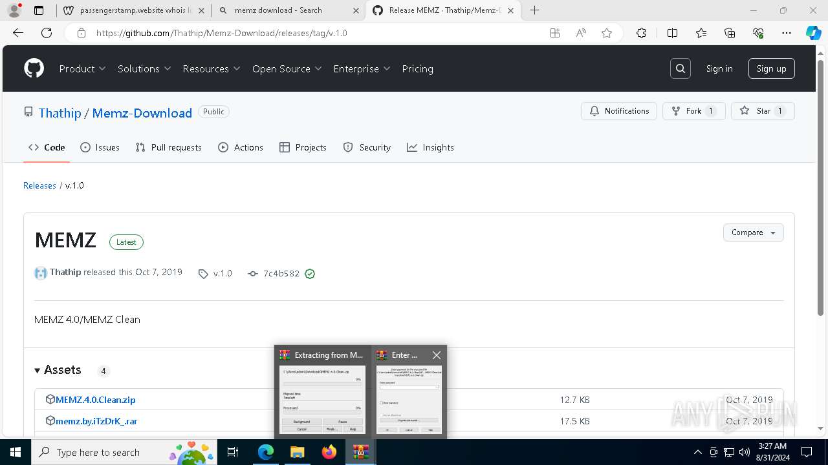The width and height of the screenshot is (828, 465).
Task: Open the Edge profile avatar
Action: point(14,10)
